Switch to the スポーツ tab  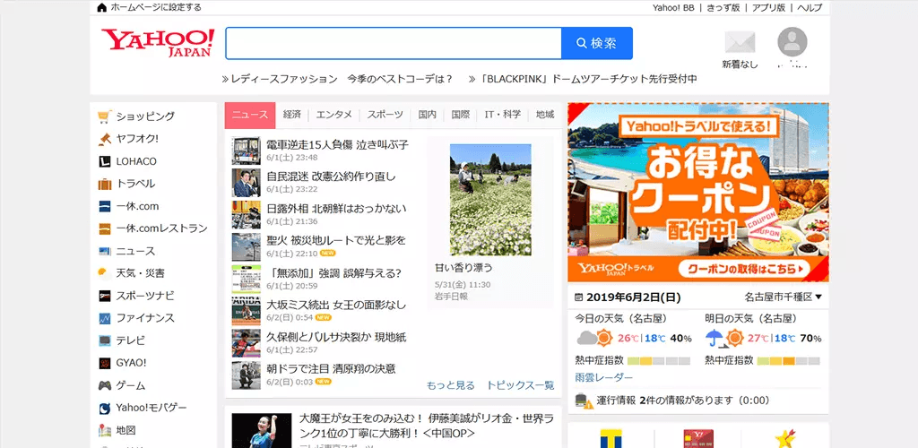click(385, 115)
